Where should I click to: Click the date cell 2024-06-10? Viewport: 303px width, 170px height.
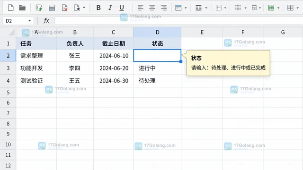[x=114, y=56]
